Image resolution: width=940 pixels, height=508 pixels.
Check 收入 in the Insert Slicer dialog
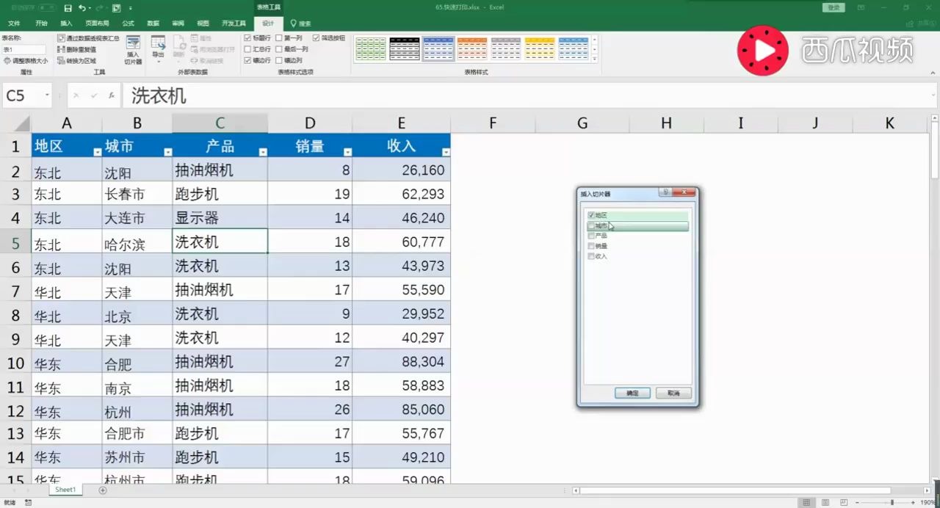pyautogui.click(x=591, y=256)
